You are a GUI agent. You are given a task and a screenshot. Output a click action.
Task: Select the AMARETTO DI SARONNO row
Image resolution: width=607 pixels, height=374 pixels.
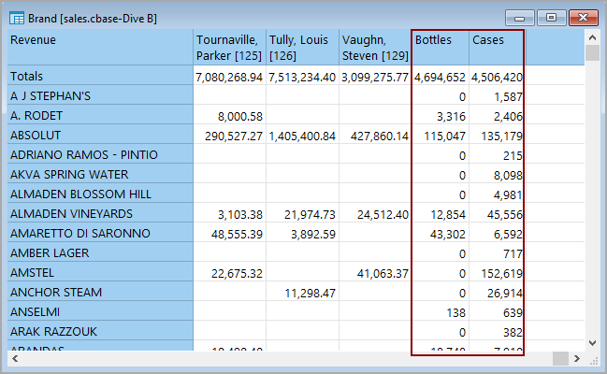[x=98, y=234]
